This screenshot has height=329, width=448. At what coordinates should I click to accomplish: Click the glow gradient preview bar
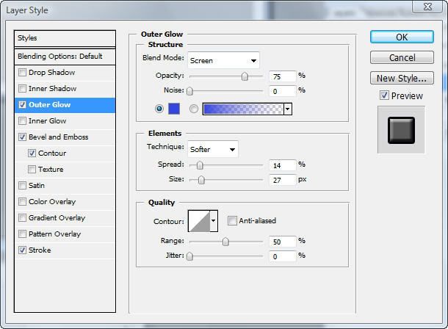point(243,109)
